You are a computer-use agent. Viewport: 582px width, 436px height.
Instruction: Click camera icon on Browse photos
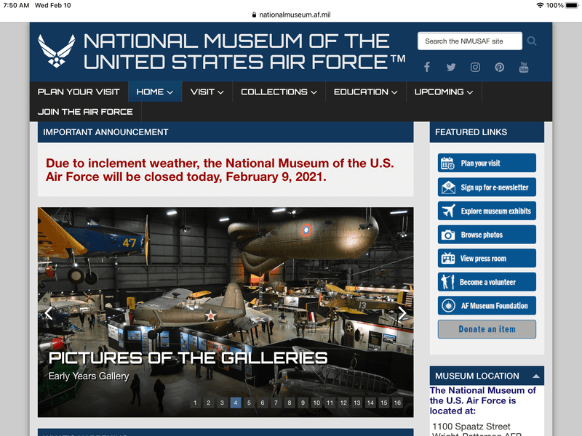point(448,235)
